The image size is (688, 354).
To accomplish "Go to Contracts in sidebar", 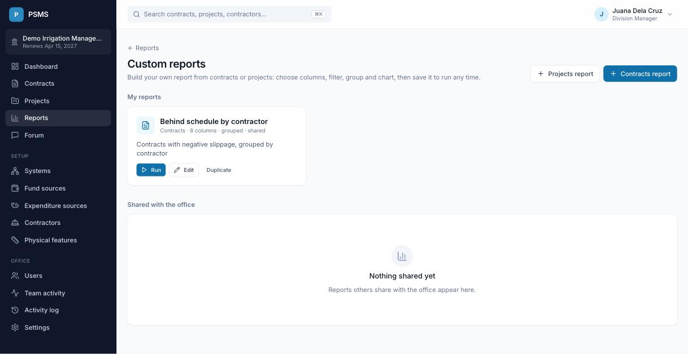I will [58, 83].
